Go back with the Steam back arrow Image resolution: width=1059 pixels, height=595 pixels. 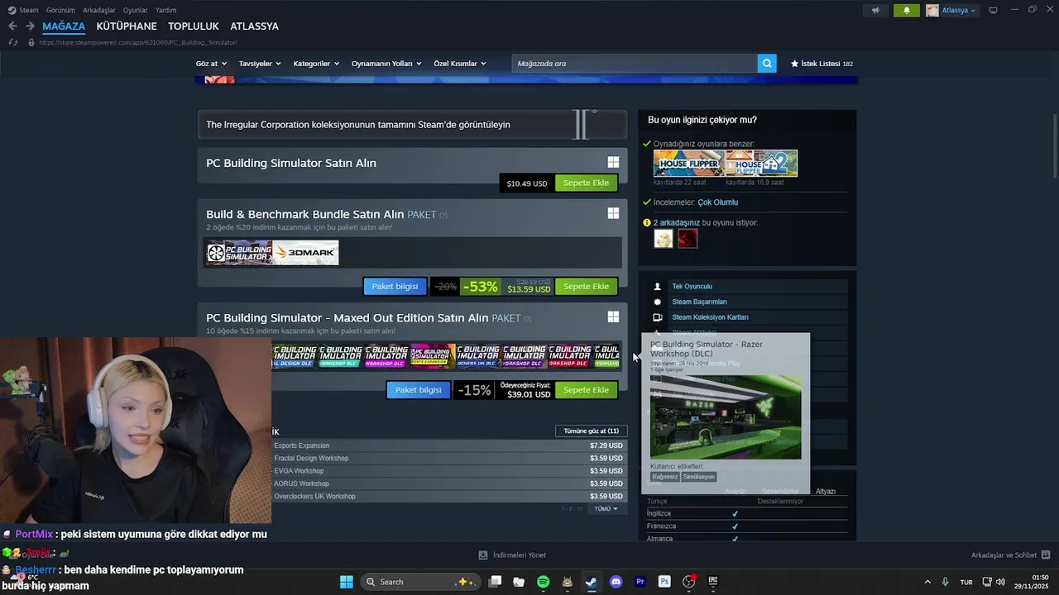tap(12, 26)
